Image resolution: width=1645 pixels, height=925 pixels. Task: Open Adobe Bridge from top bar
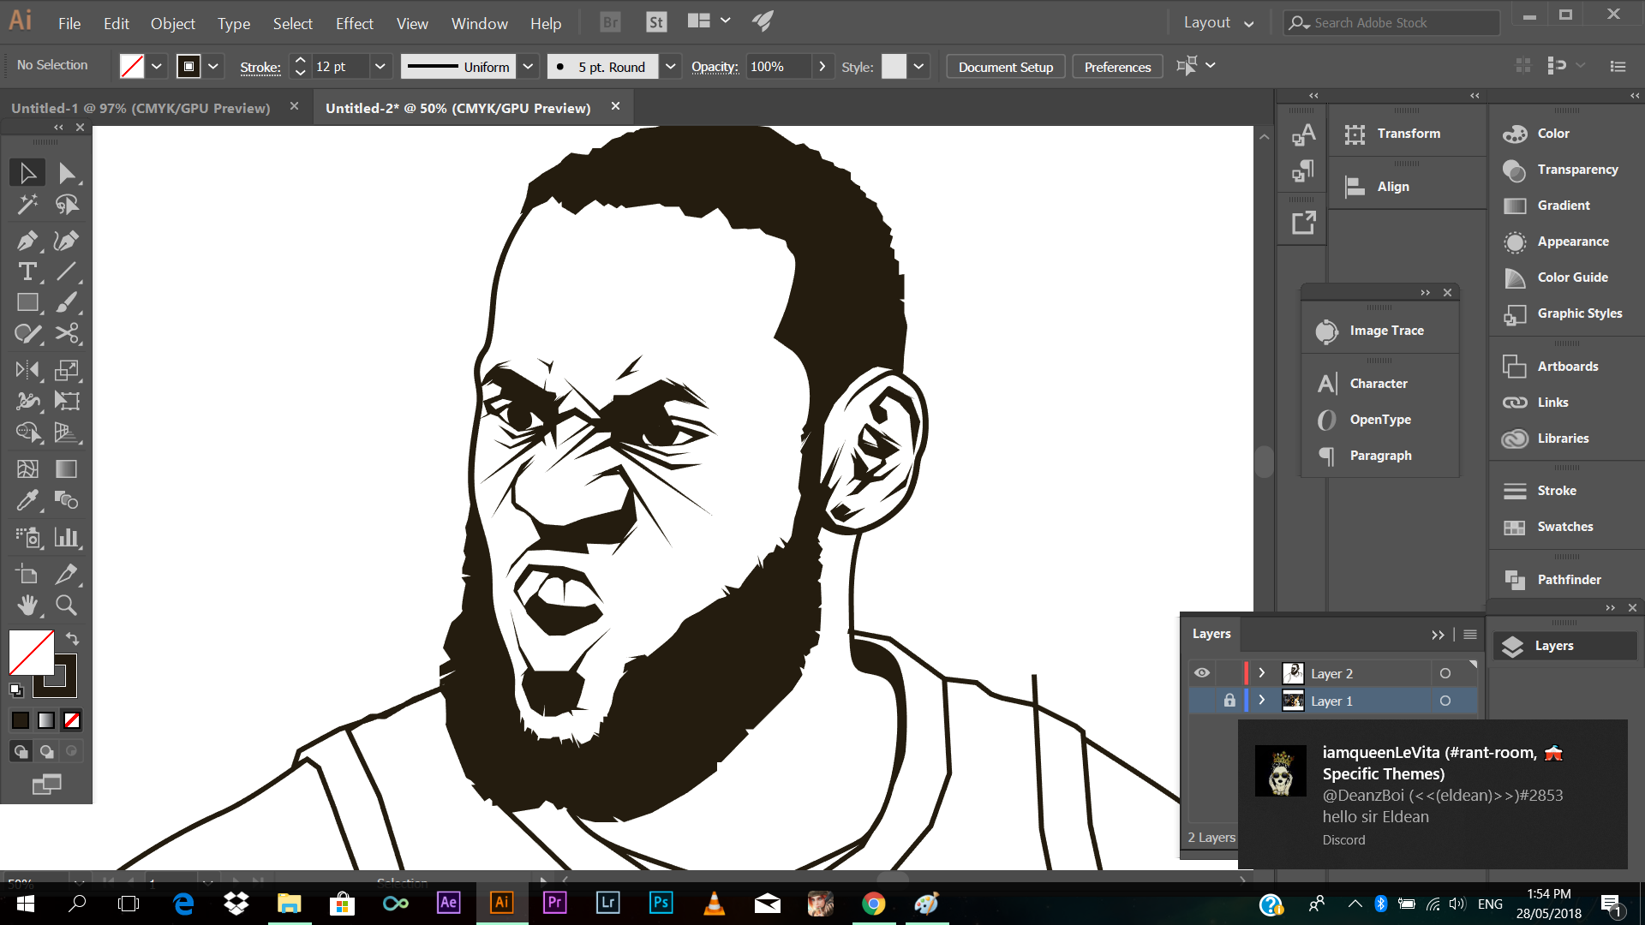click(x=610, y=22)
